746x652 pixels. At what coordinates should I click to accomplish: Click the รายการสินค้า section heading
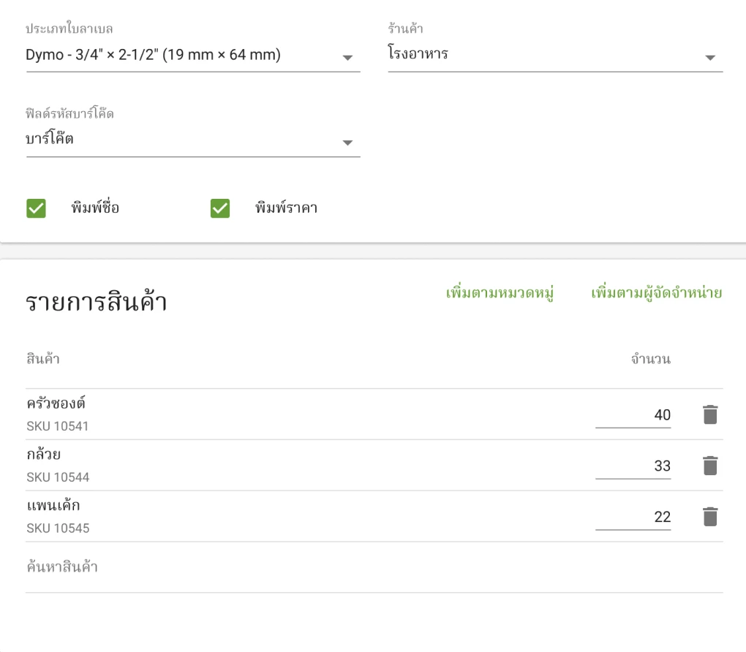(97, 303)
